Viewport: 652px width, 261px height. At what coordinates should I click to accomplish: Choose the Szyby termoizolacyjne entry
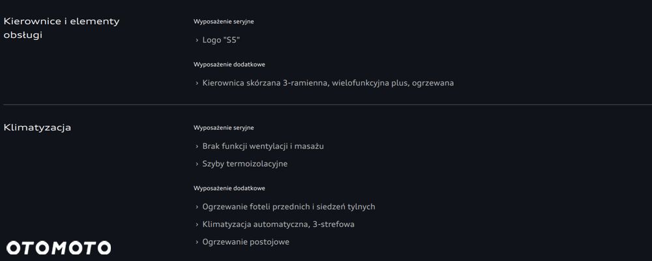click(244, 164)
